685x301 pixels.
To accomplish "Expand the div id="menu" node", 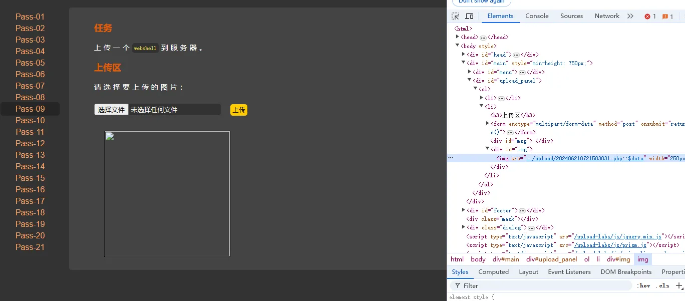I will [470, 72].
